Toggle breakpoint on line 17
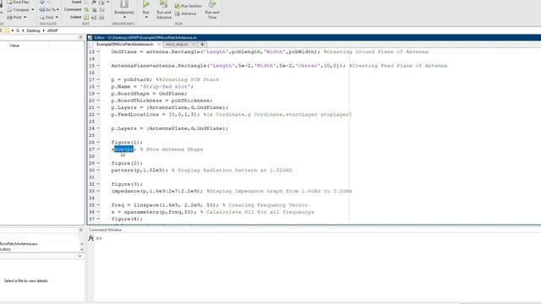Viewport: 541px width, 304px height. coord(98,79)
